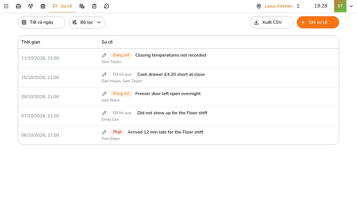
Task: Click the 09/10/2026, 21:00 time cell
Action: coord(40,97)
